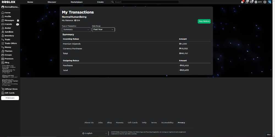The height and width of the screenshot is (137, 275).
Task: Click the Official Store cart icon
Action: [x=3, y=89]
